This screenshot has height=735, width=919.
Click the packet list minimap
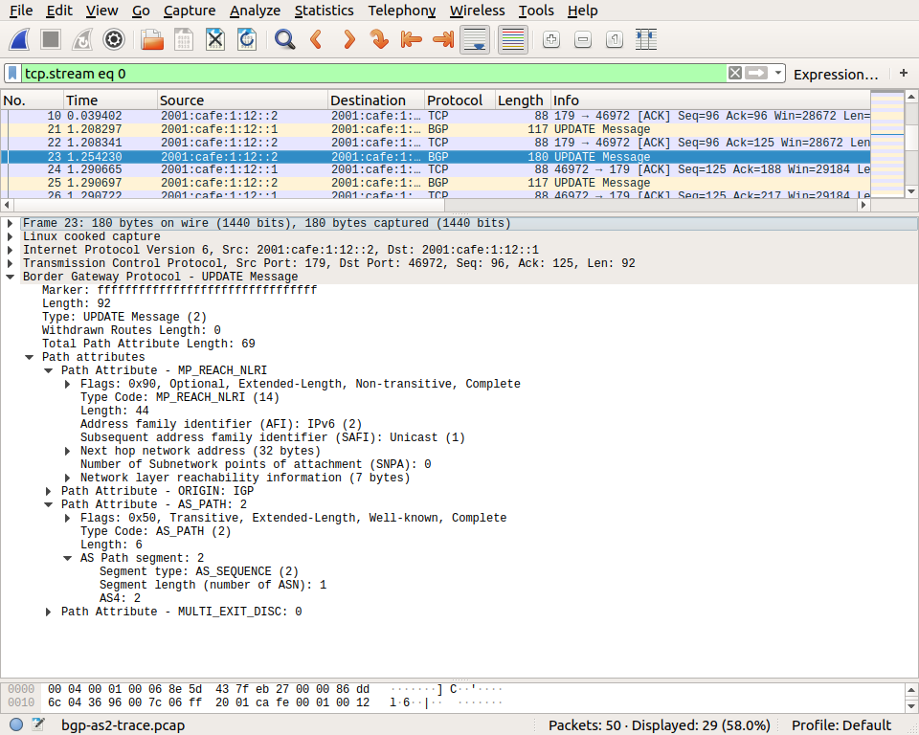tap(887, 145)
